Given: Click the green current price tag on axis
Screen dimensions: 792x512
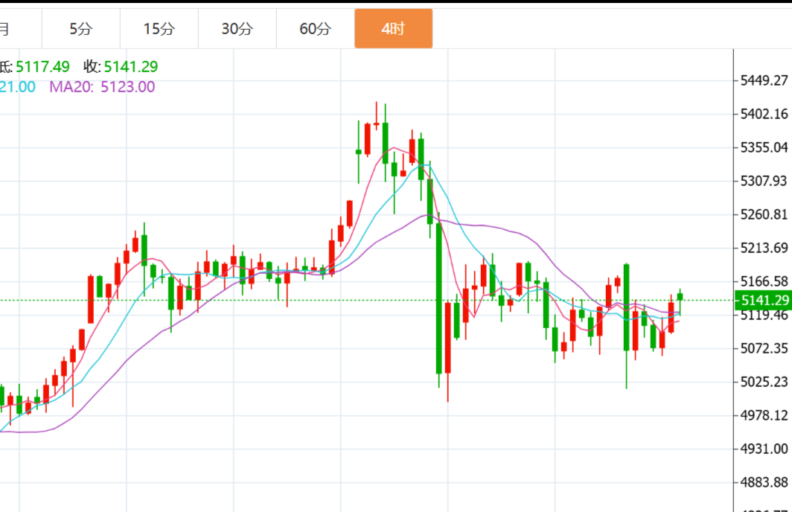Looking at the screenshot, I should tap(764, 301).
